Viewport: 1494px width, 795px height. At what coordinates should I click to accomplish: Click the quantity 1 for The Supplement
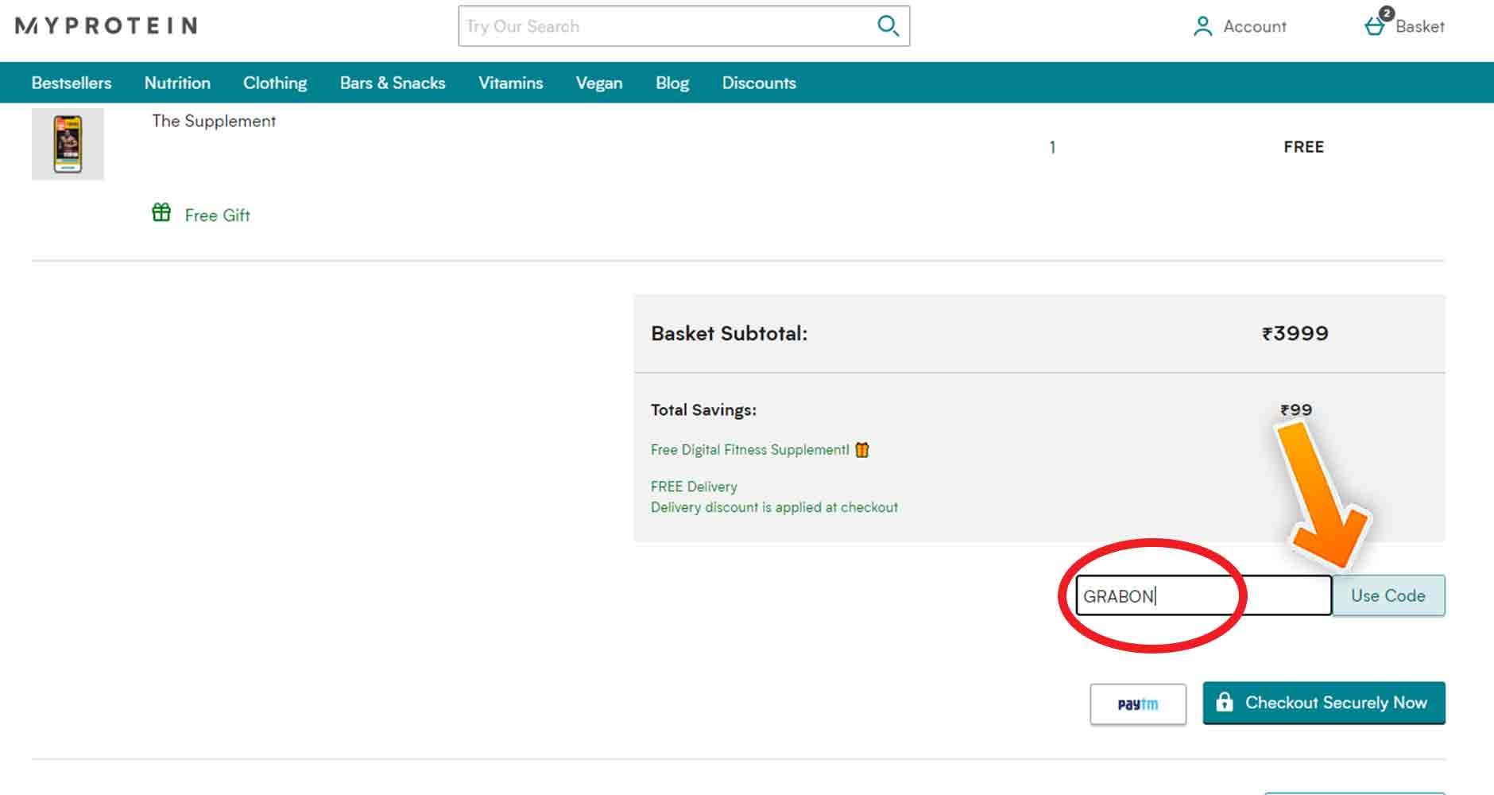pos(1052,147)
